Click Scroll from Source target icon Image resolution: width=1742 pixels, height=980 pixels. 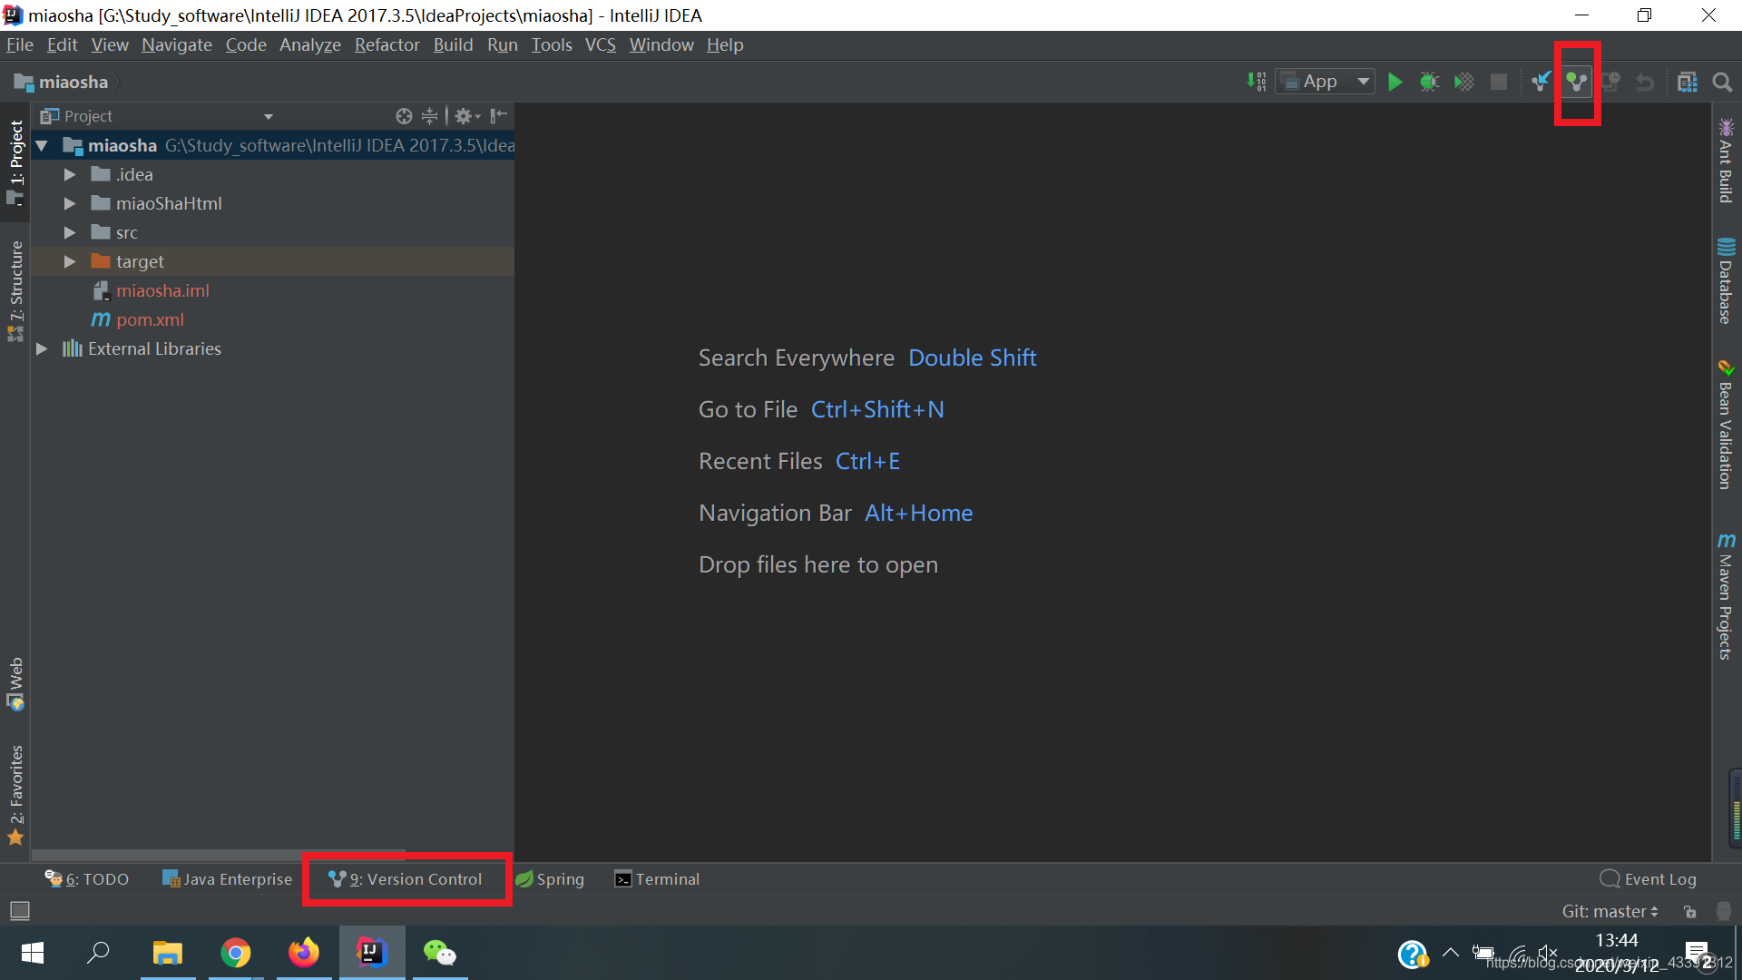tap(404, 116)
